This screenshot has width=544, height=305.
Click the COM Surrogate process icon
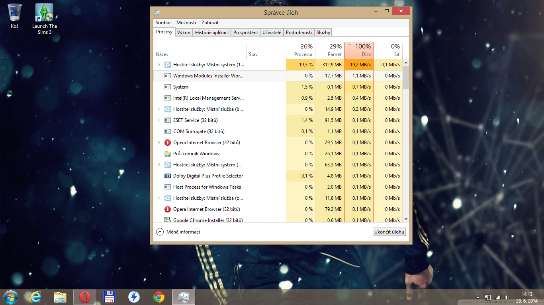(168, 131)
